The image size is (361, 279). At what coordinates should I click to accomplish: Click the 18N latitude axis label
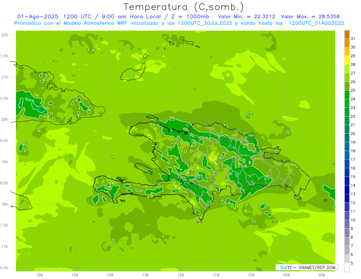coord(5,204)
